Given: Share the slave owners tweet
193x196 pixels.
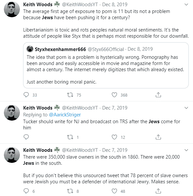Looking at the screenshot, I should pyautogui.click(x=158, y=191).
